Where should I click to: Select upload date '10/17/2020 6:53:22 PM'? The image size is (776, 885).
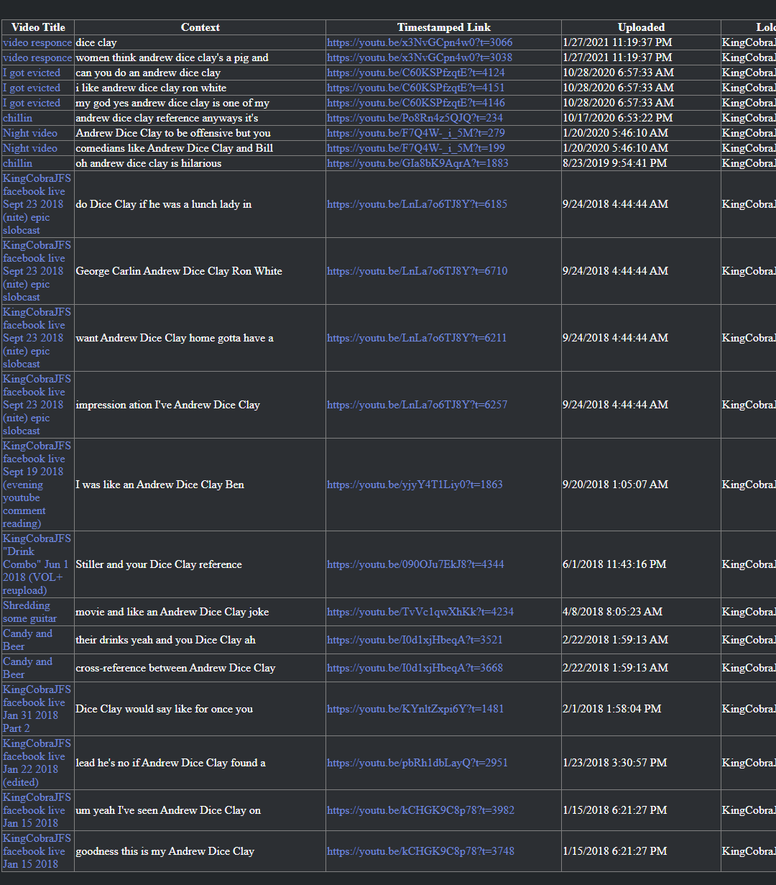(618, 118)
